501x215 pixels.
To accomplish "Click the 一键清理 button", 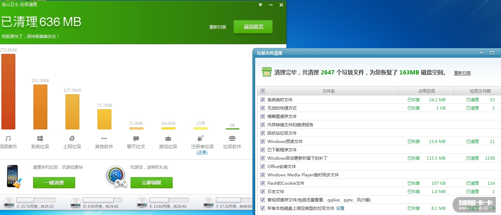I will point(54,183).
